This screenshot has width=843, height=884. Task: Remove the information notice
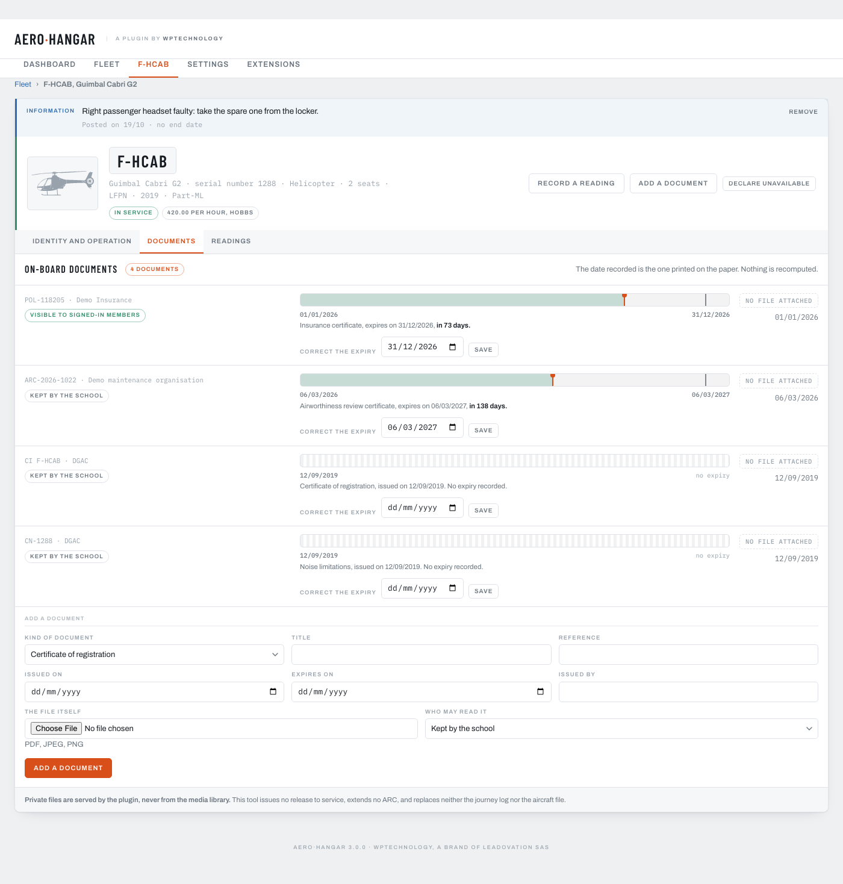pos(803,112)
